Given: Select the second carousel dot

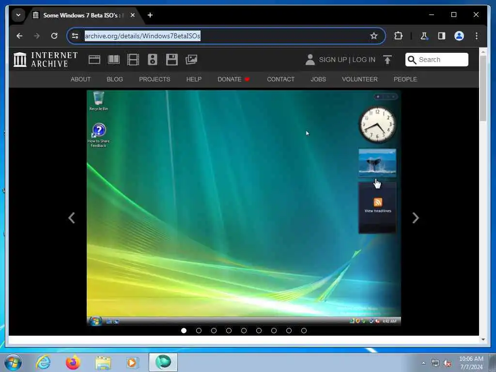Looking at the screenshot, I should (199, 330).
